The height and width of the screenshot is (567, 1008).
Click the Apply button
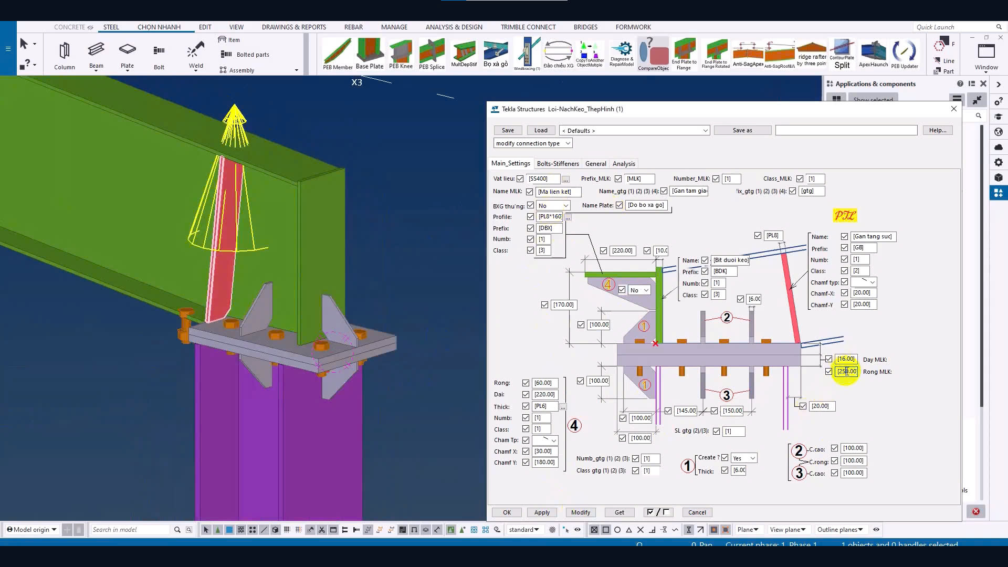tap(542, 512)
